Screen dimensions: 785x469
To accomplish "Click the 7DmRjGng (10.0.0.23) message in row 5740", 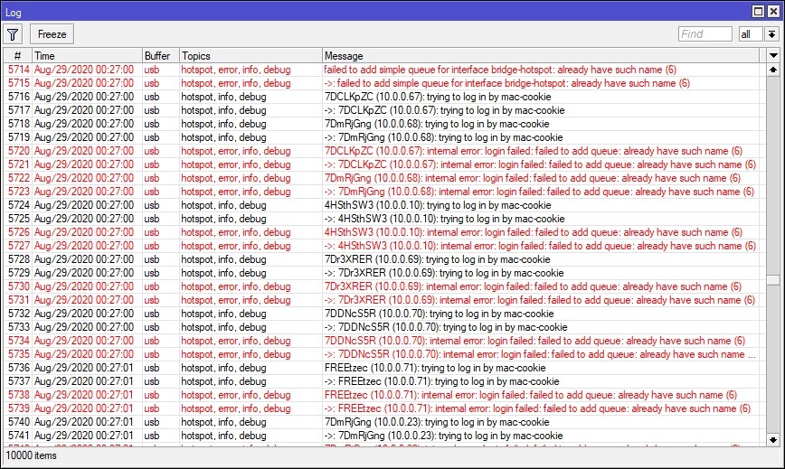I will click(437, 421).
